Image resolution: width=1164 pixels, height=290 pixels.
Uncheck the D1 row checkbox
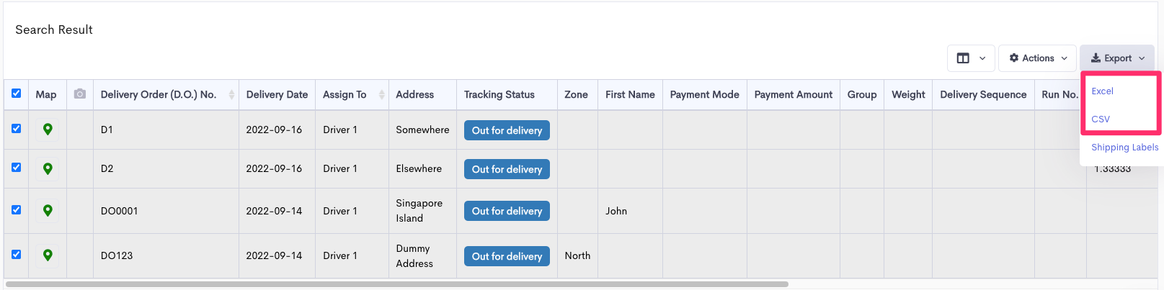click(17, 129)
